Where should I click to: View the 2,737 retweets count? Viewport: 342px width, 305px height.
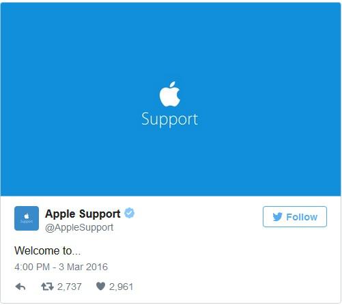(70, 287)
